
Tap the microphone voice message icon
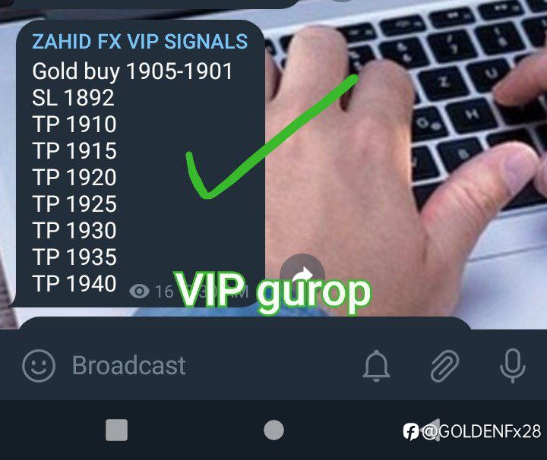pos(513,366)
